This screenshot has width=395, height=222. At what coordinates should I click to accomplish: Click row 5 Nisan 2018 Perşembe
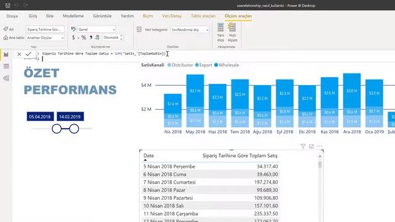pos(210,166)
